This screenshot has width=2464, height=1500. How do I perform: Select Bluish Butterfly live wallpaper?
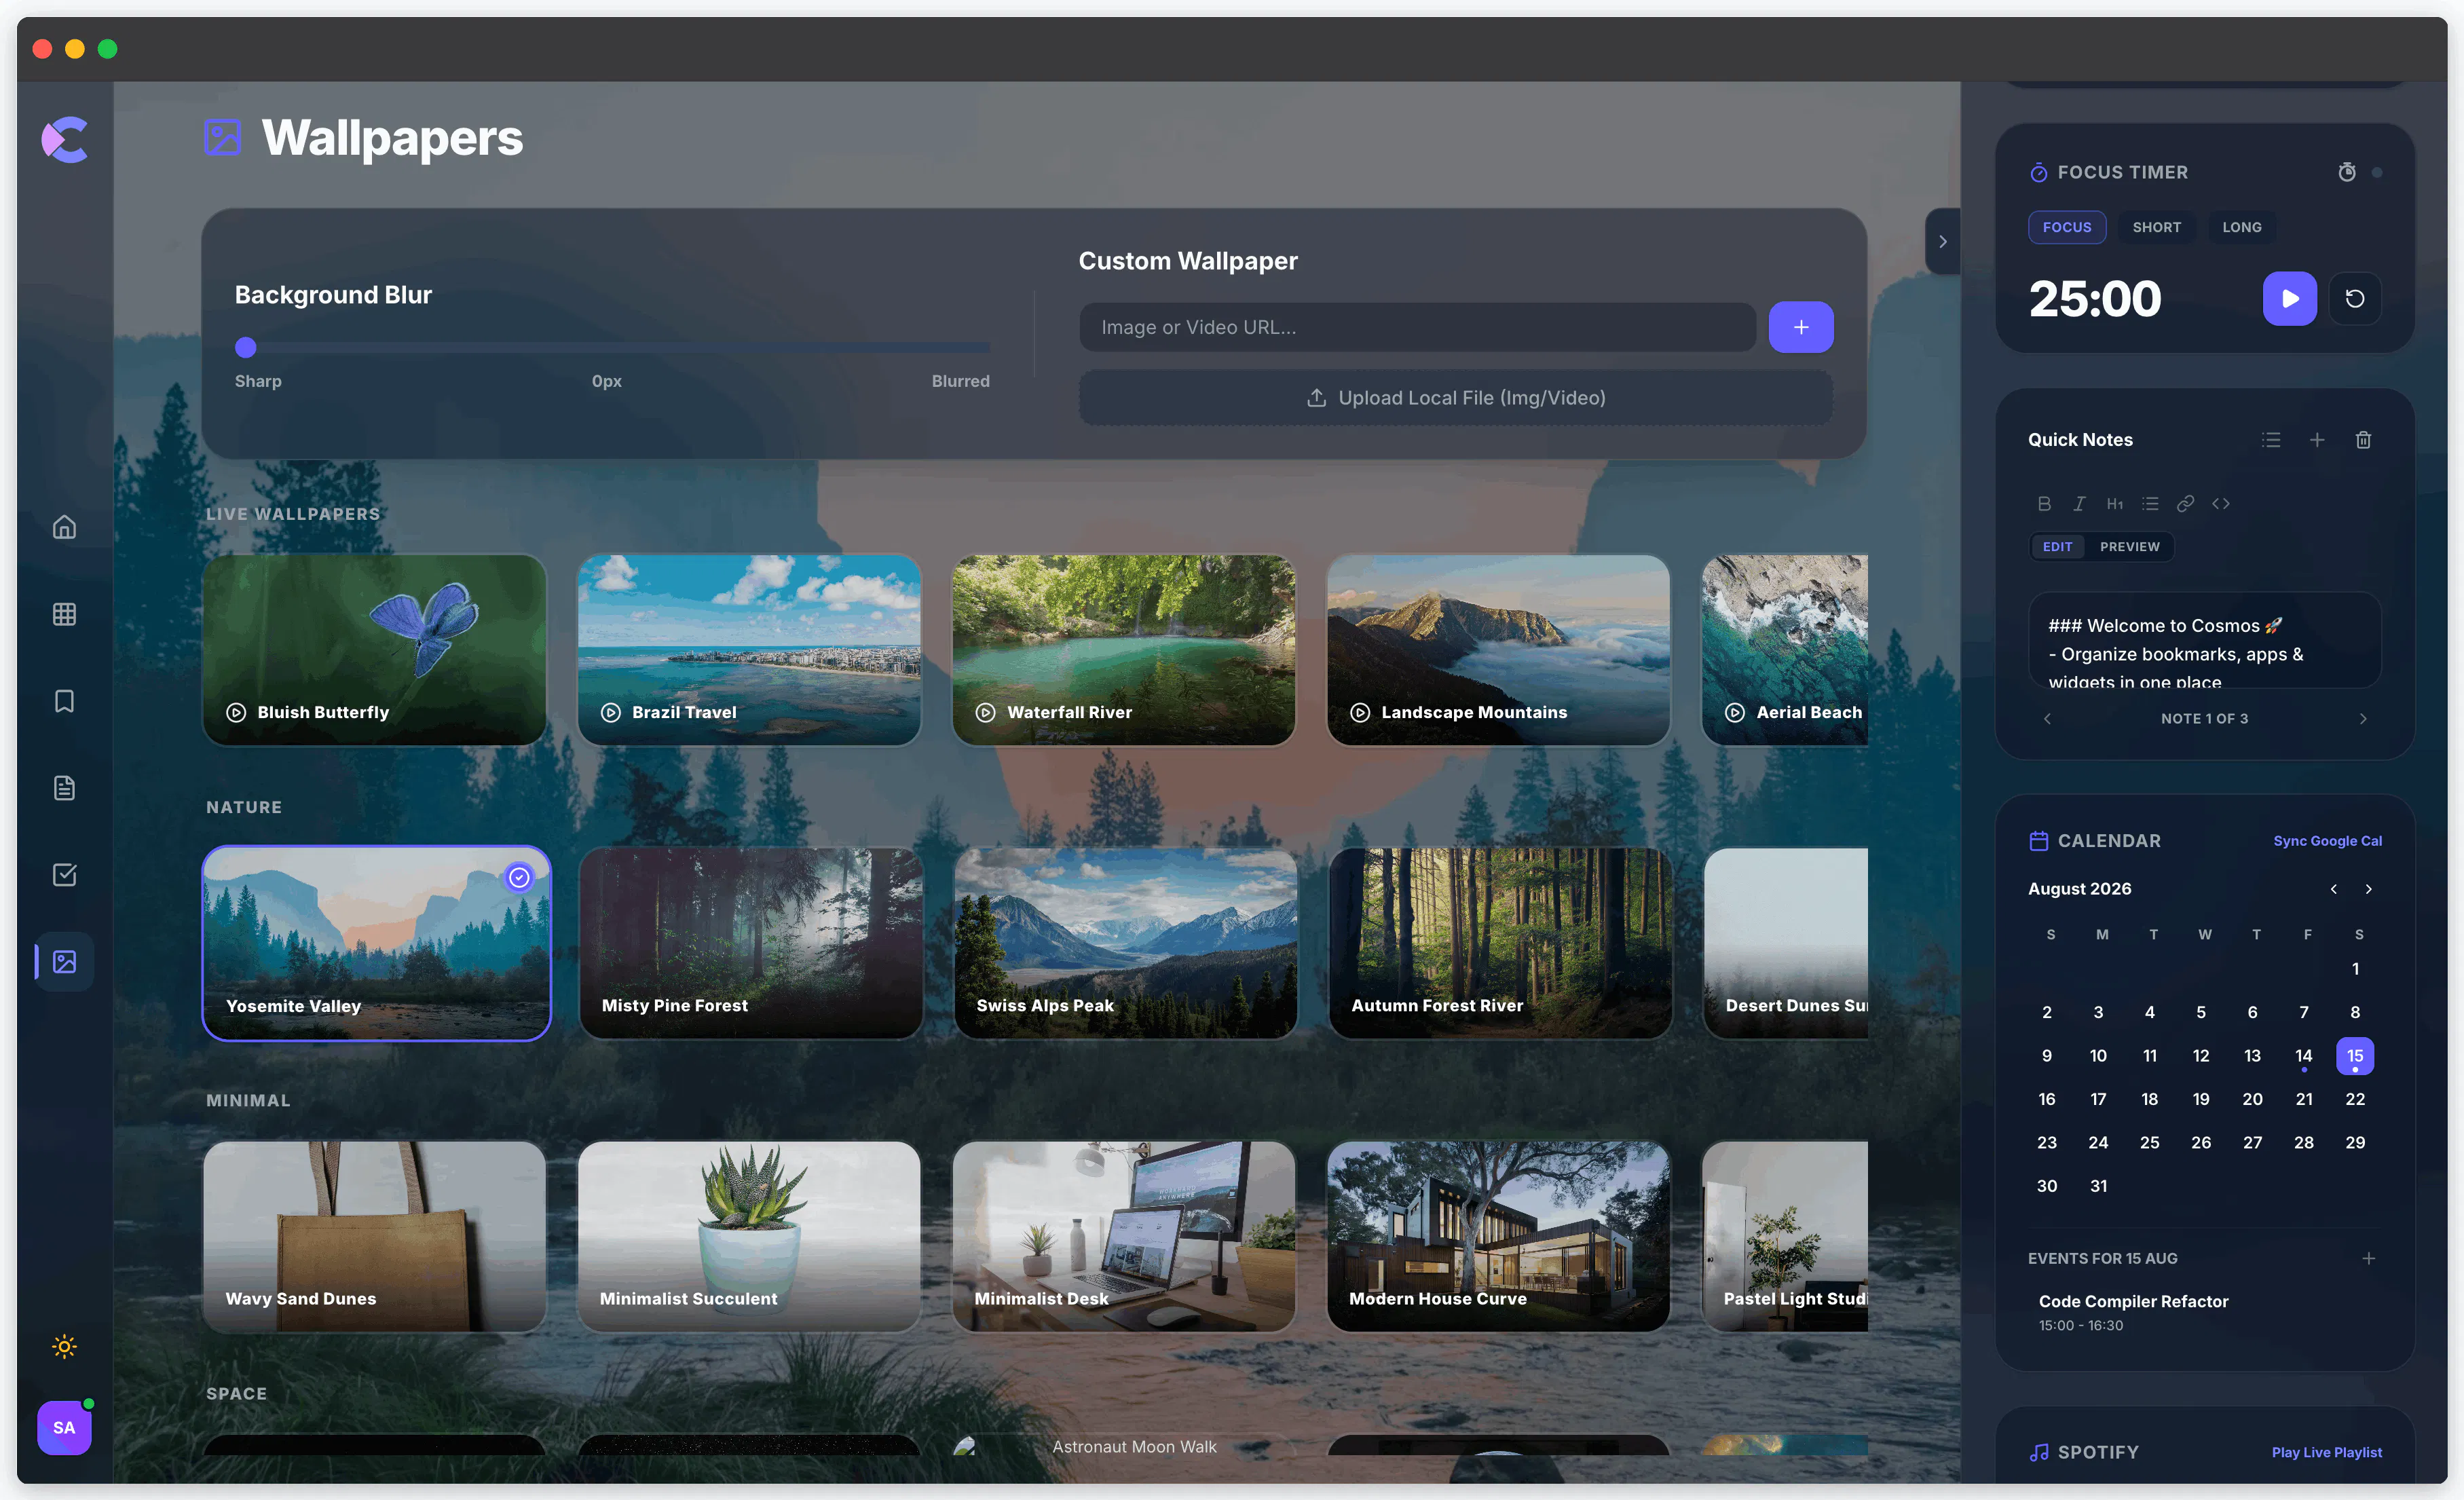(375, 650)
